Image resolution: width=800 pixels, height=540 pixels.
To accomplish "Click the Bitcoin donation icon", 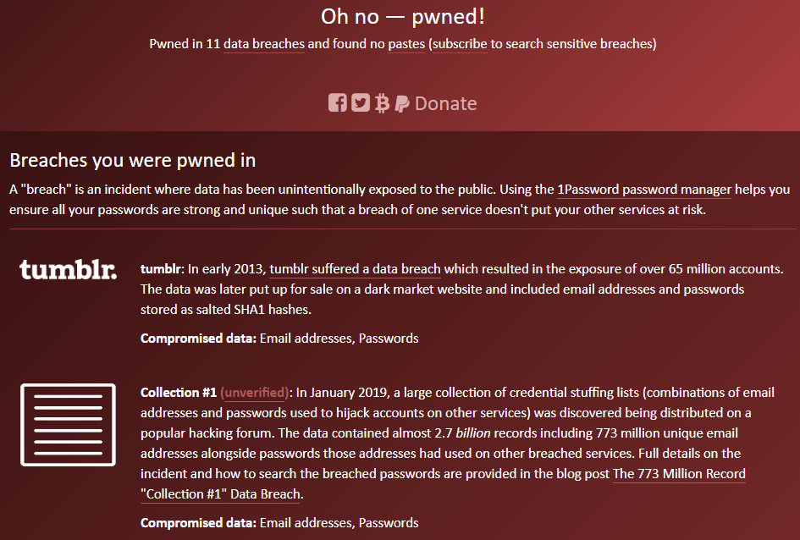I will [382, 103].
